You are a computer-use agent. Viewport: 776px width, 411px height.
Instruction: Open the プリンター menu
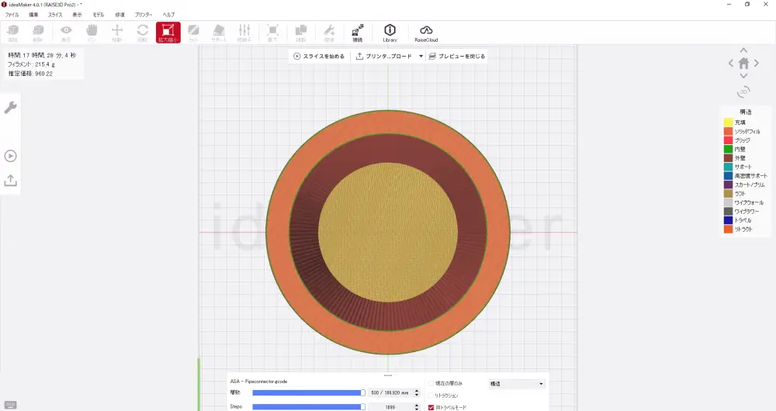click(x=144, y=15)
